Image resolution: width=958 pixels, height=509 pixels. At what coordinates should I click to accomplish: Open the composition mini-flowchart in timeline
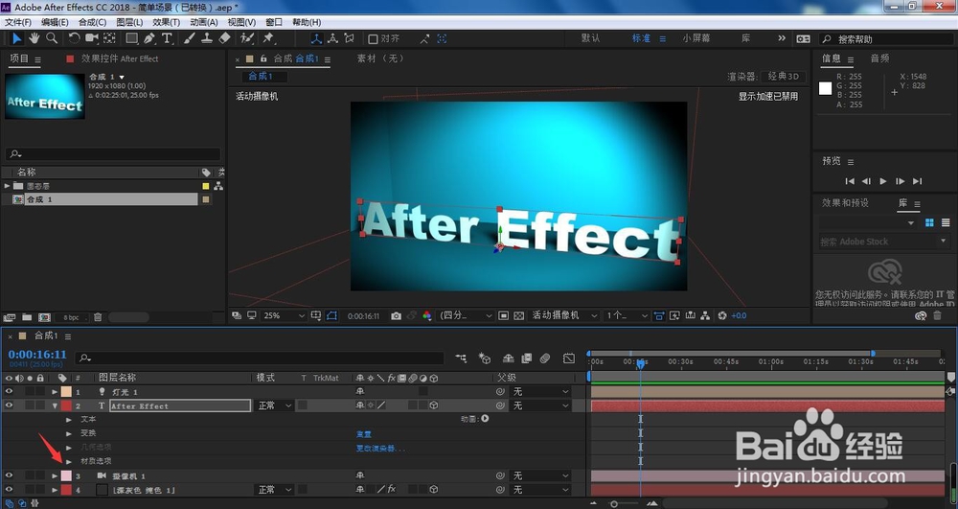tap(461, 359)
